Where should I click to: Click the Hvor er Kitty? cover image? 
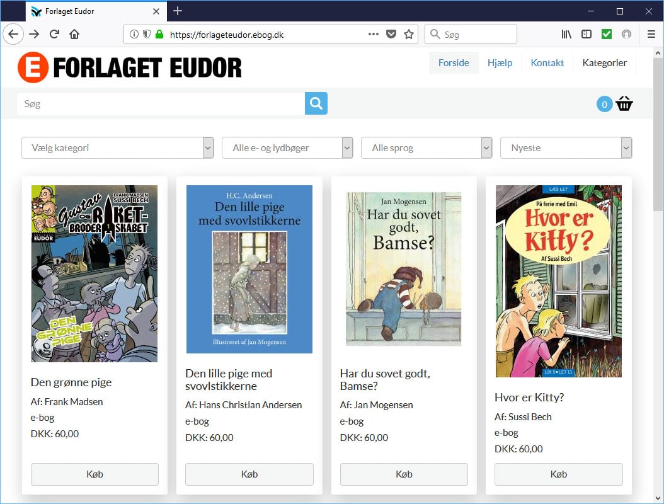click(x=559, y=281)
